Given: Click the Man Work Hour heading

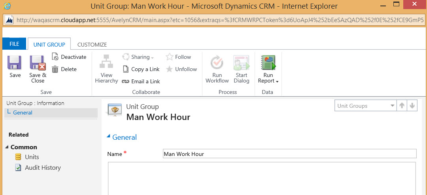Looking at the screenshot, I should coord(159,117).
